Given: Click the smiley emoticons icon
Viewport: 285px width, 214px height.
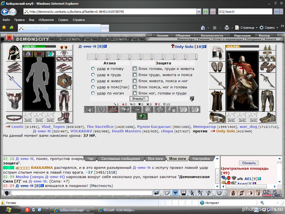Looking at the screenshot, I should 219,193.
